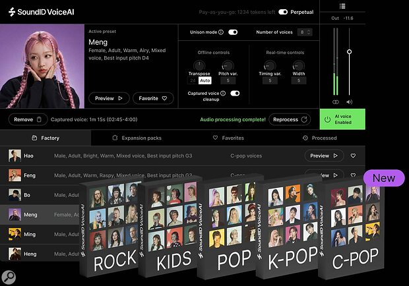Click the pay-as-you-go tokens left text
409x286 pixels.
[x=237, y=12]
